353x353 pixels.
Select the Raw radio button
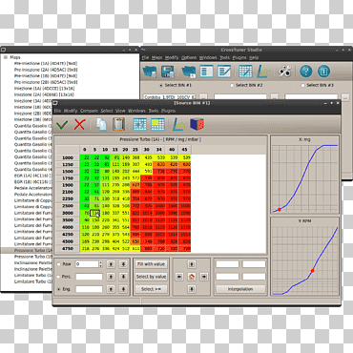click(x=59, y=264)
